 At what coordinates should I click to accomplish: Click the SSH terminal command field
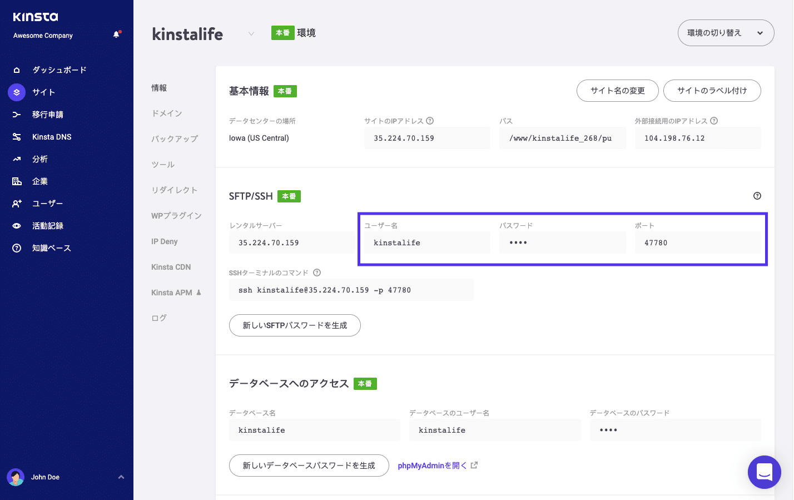tap(351, 289)
